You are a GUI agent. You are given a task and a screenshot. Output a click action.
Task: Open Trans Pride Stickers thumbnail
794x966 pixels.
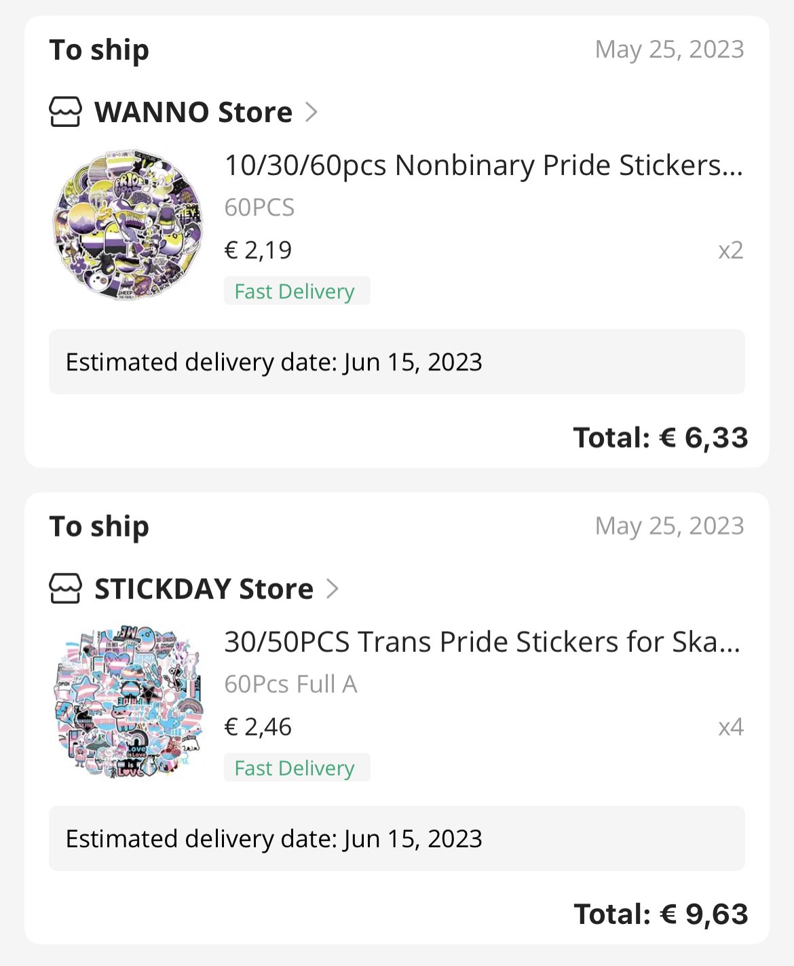click(128, 701)
